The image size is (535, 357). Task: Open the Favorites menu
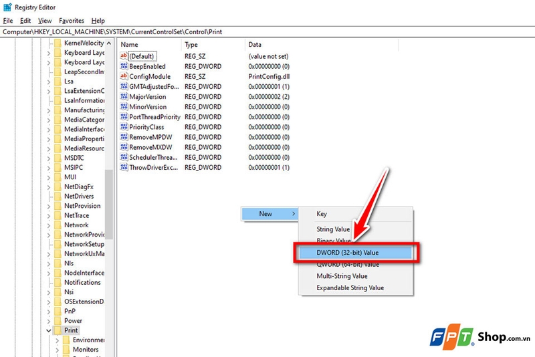[72, 21]
